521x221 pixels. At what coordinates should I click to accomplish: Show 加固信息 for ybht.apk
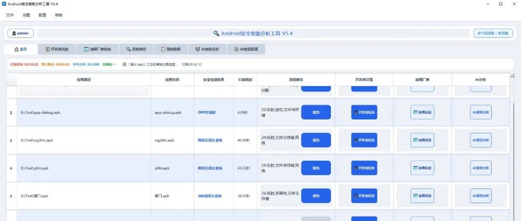[422, 168]
